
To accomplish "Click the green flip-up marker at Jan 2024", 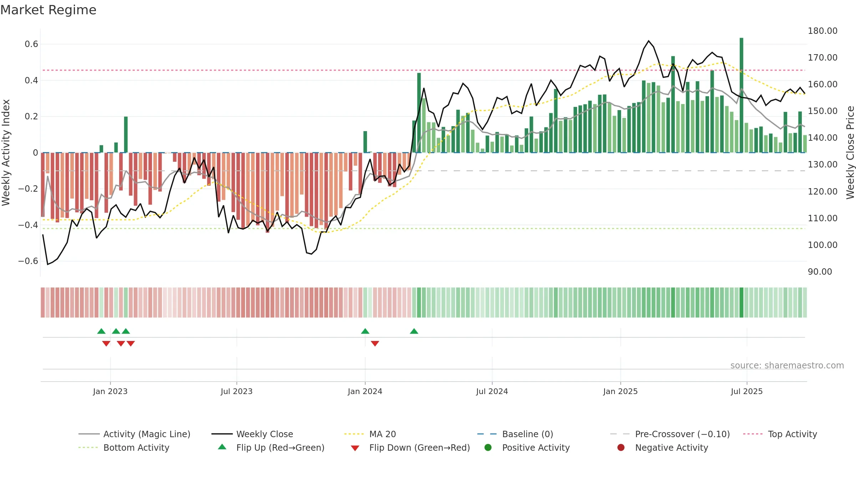I will pos(365,331).
